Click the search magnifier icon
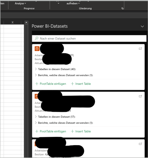Image resolution: width=148 pixels, height=158 pixels. point(36,38)
